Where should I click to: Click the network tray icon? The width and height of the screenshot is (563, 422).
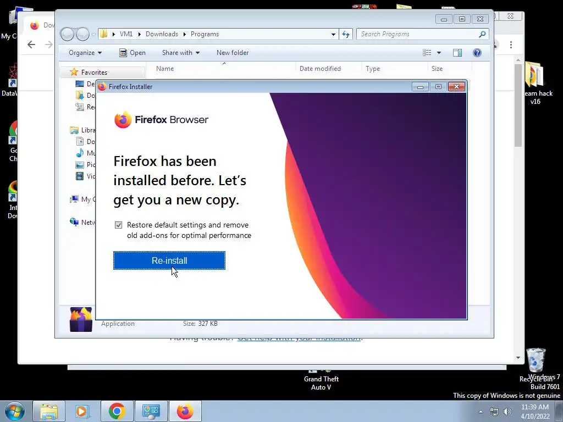(x=494, y=412)
